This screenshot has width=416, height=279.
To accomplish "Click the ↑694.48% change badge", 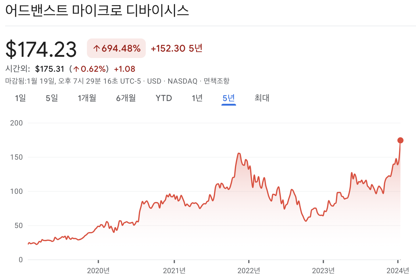I will coord(116,48).
